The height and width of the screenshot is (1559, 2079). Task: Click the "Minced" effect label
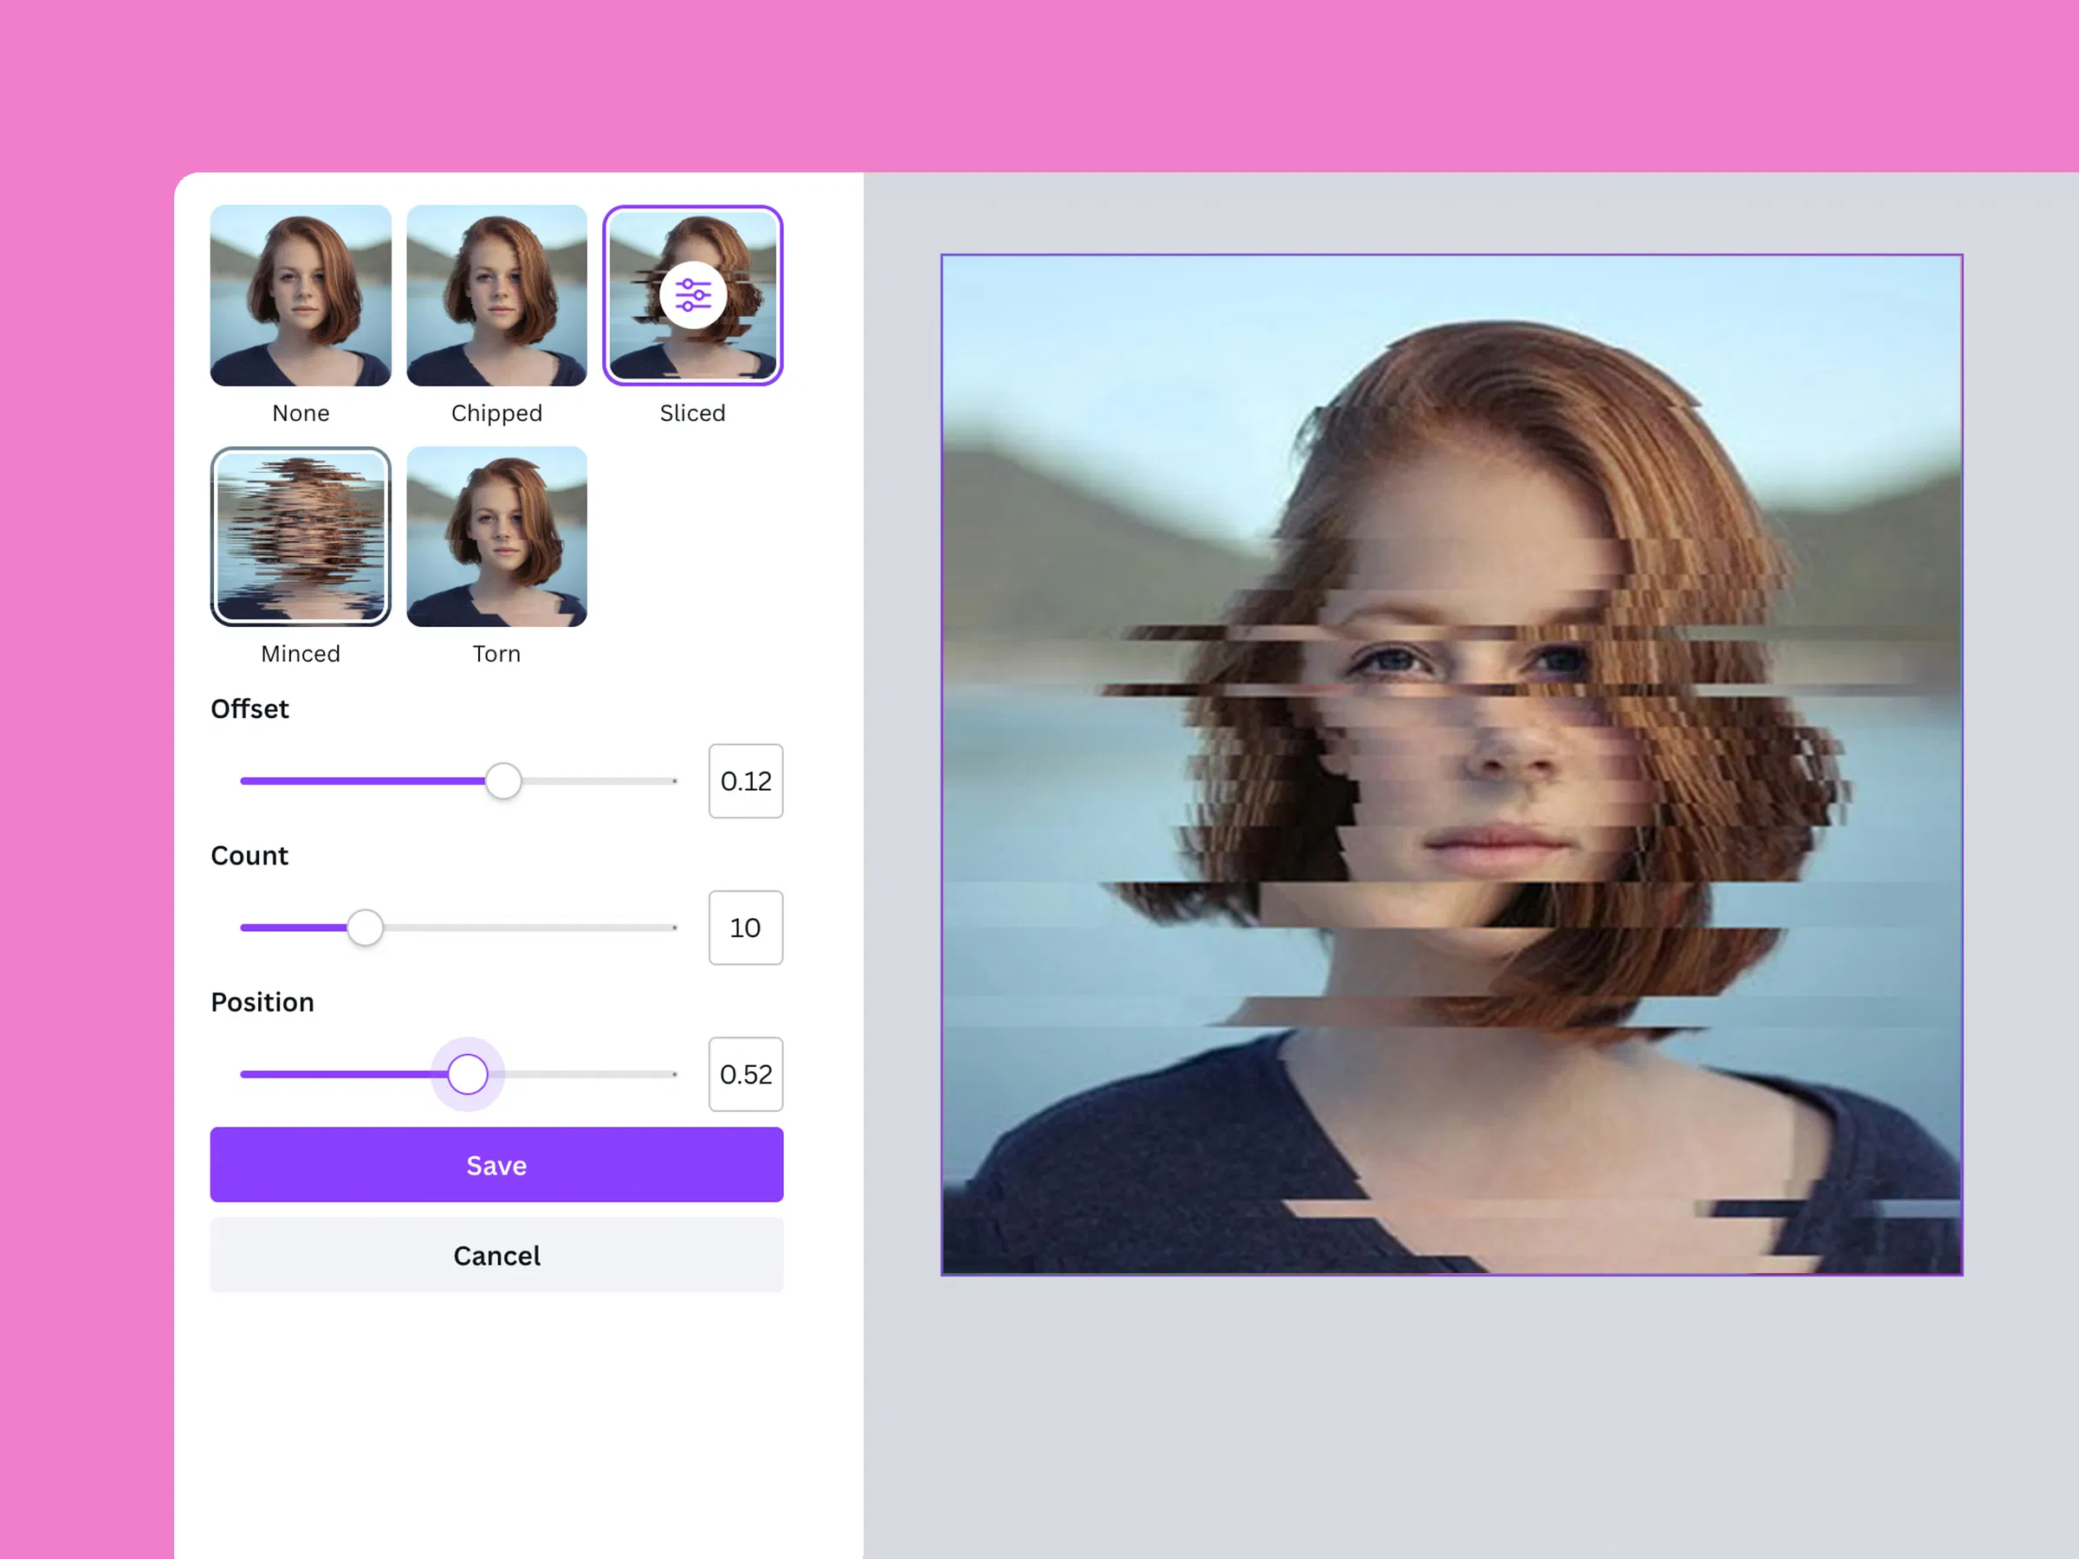(301, 654)
